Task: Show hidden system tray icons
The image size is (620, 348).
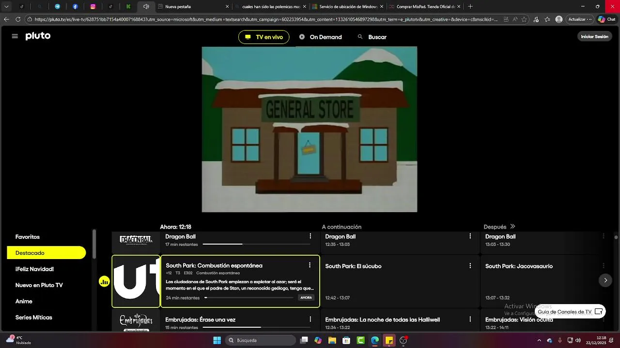Action: [539, 340]
